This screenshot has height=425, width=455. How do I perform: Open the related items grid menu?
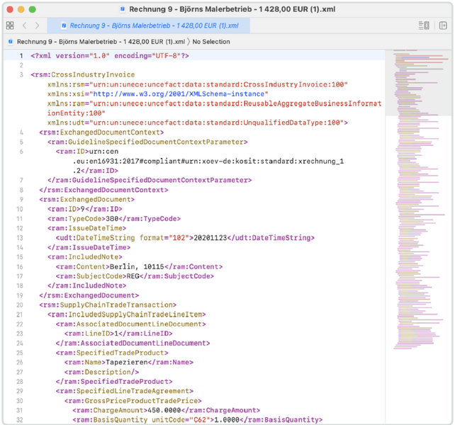[10, 25]
